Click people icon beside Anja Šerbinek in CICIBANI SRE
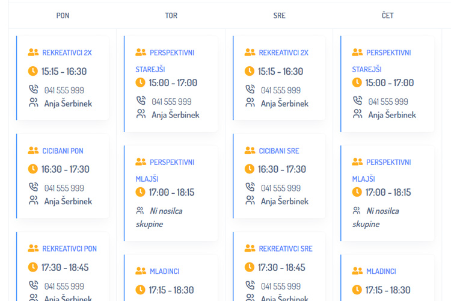 (250, 201)
